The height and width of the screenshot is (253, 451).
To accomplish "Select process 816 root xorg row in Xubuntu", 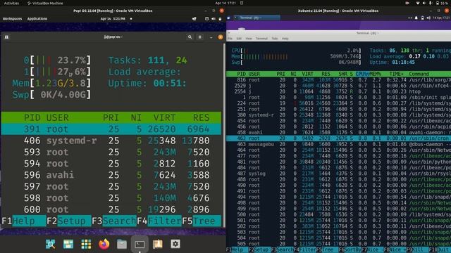I will (x=338, y=79).
